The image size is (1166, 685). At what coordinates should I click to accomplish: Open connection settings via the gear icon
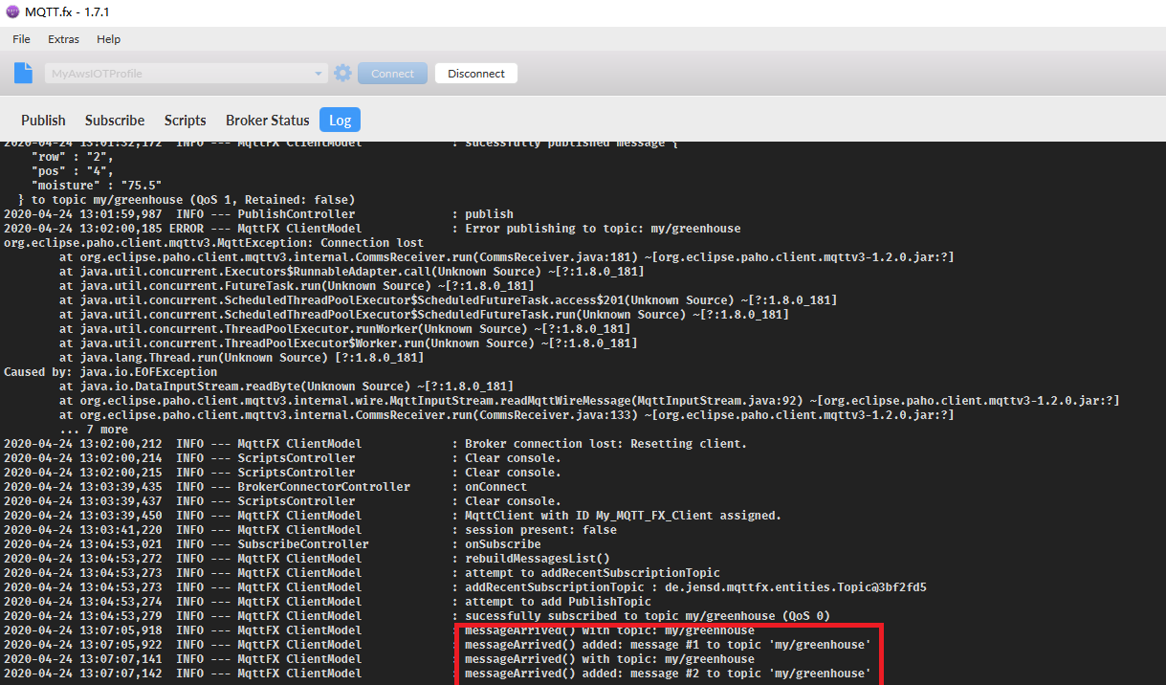click(x=342, y=73)
